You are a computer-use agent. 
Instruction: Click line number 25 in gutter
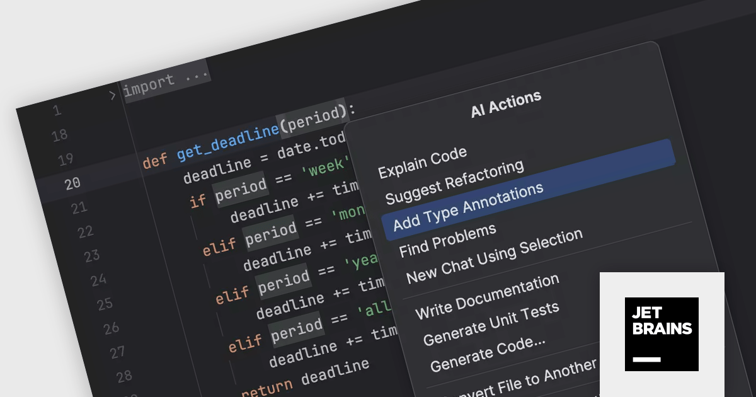[105, 304]
